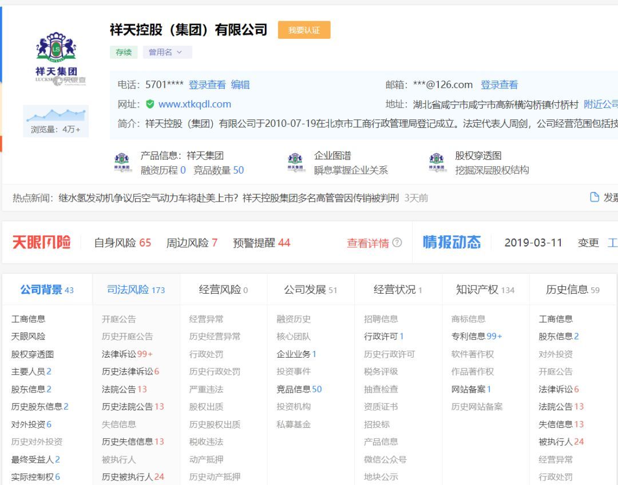This screenshot has height=485, width=618.
Task: Open 历史被执行人 24 item
Action: point(133,477)
